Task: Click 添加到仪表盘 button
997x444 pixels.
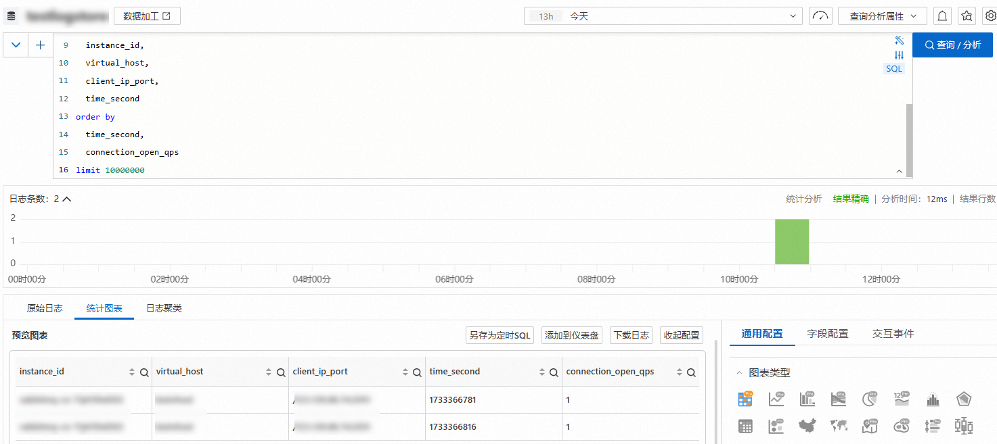Action: [572, 335]
